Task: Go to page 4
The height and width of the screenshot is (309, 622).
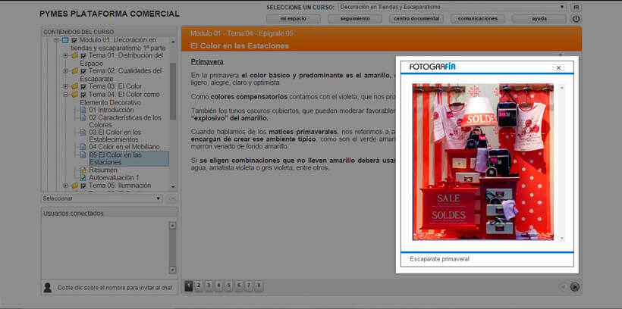Action: 218,286
